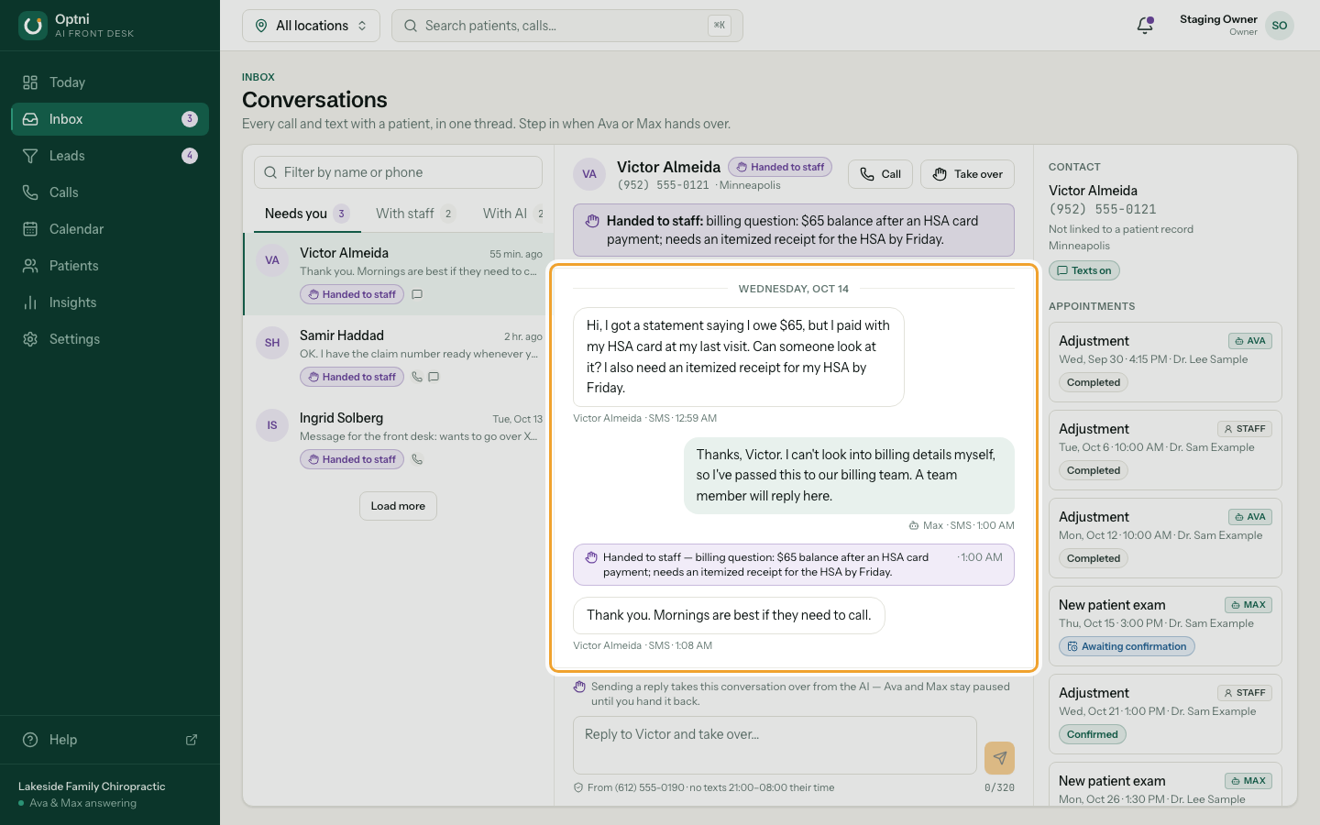The width and height of the screenshot is (1320, 825).
Task: Open Ingrid Solberg's conversation
Action: [x=399, y=439]
